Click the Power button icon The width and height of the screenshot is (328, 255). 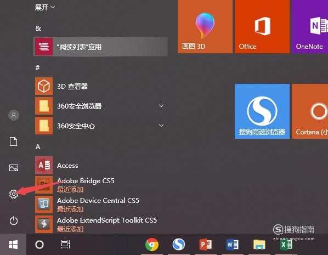click(14, 220)
